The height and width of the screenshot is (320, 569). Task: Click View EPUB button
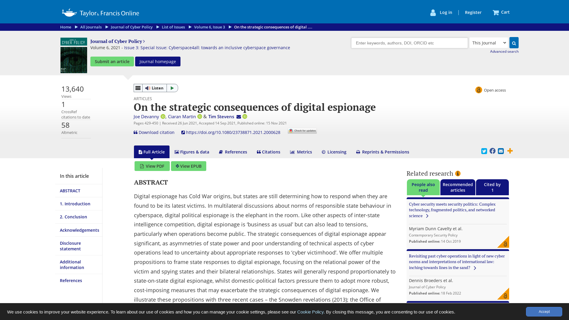tap(188, 166)
